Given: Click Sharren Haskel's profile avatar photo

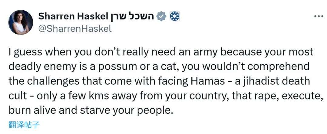Looking at the screenshot, I should (x=21, y=22).
